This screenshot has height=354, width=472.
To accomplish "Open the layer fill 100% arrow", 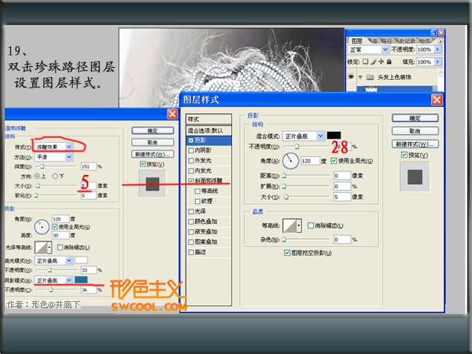I will [438, 62].
